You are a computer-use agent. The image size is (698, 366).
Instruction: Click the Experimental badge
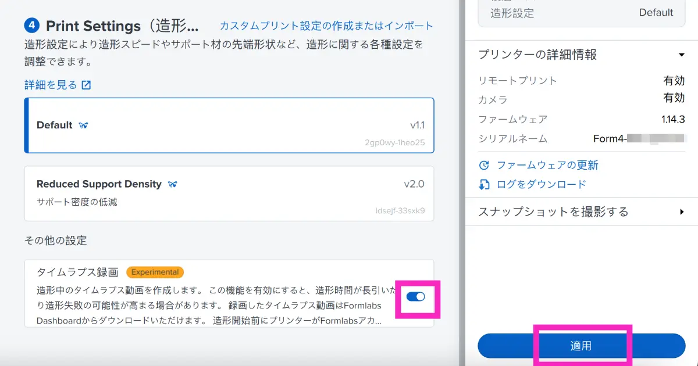point(155,272)
